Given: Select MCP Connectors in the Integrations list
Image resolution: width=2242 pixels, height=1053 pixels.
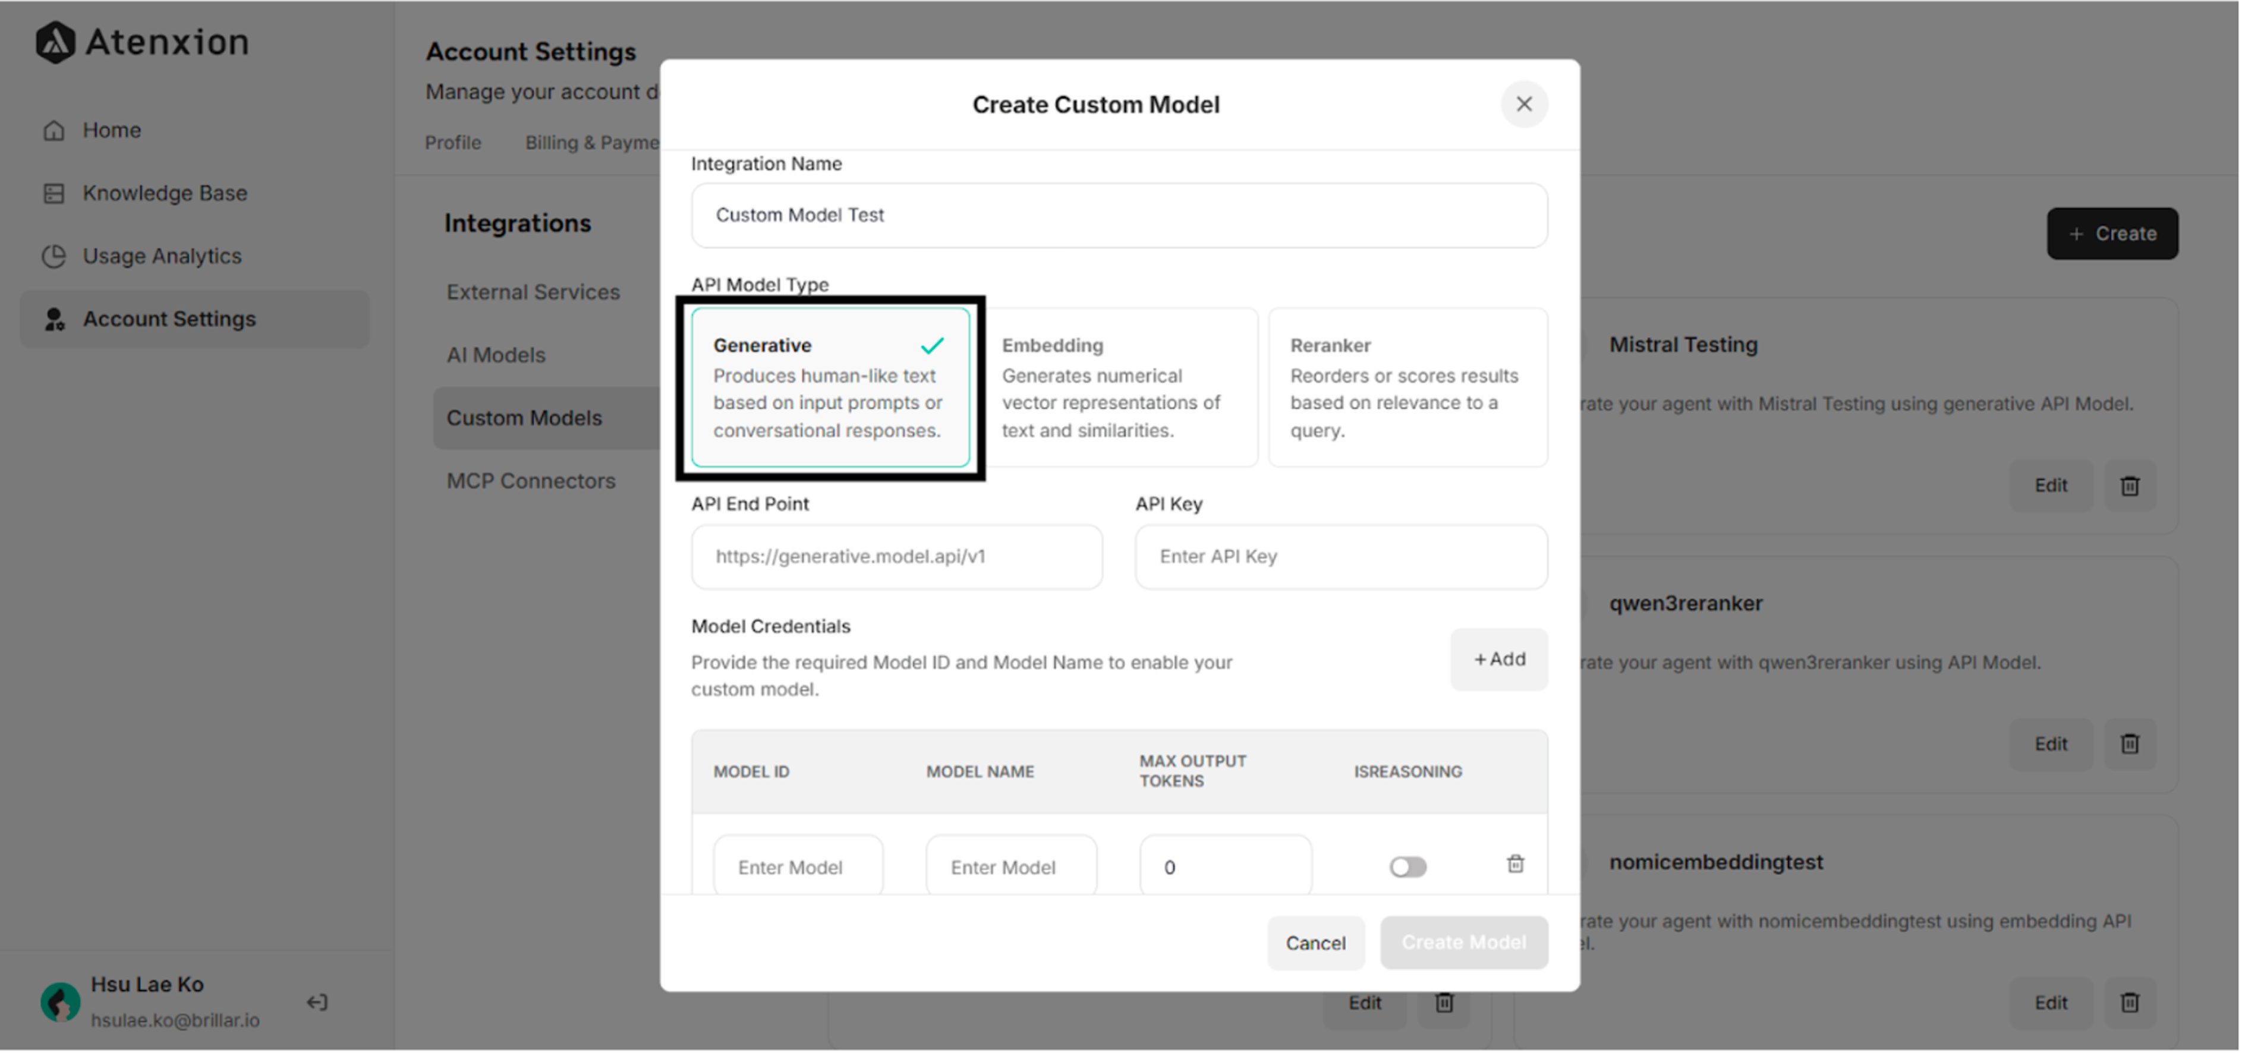Looking at the screenshot, I should 530,480.
